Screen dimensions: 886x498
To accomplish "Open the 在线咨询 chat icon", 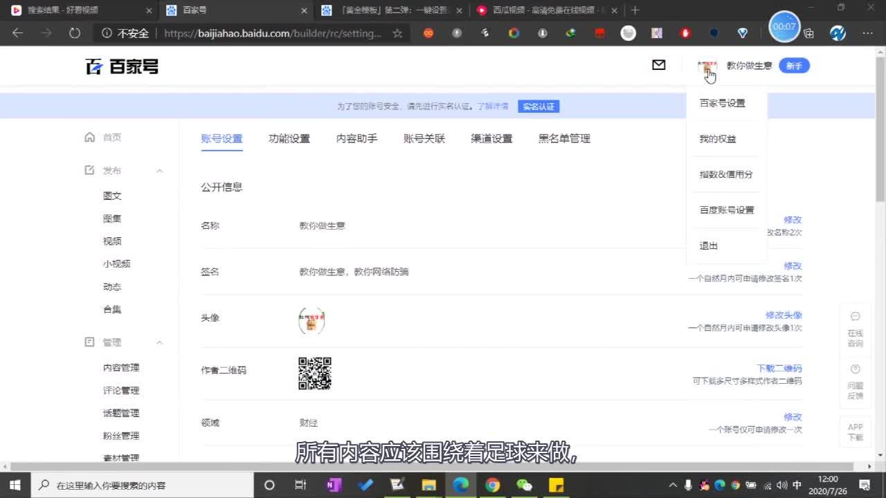I will click(x=855, y=317).
